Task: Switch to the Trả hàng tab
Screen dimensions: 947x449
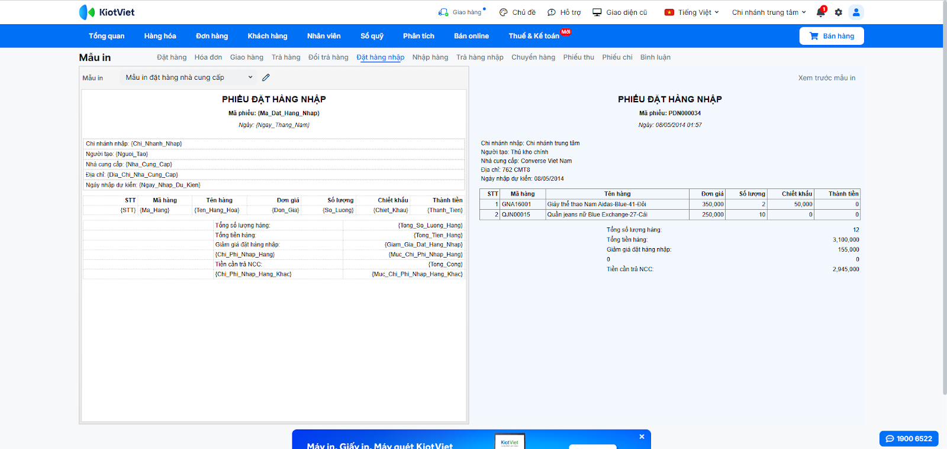Action: pos(286,57)
